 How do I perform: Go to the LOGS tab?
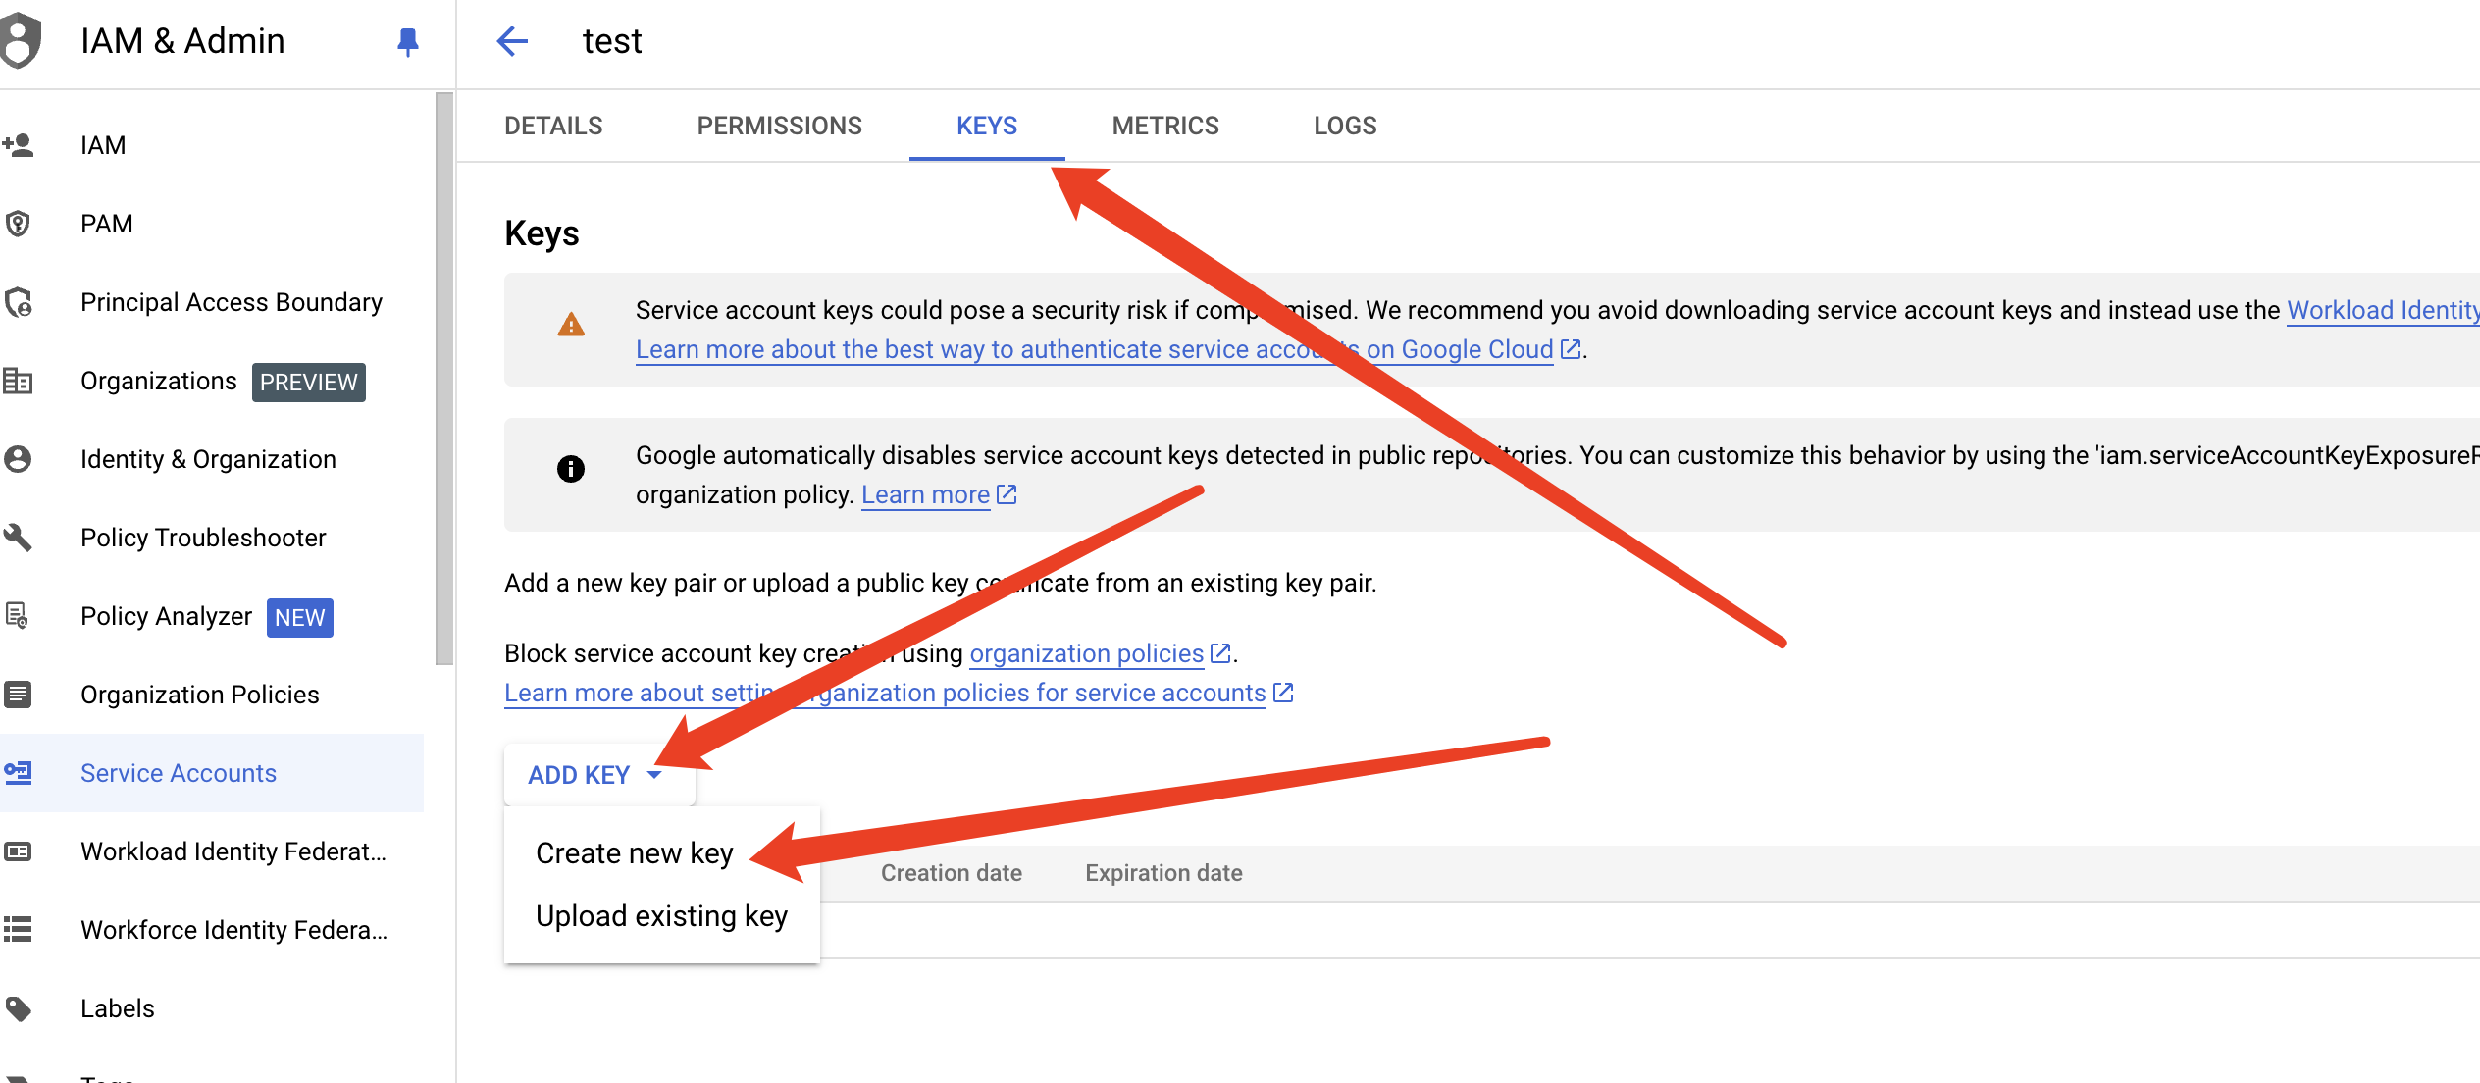point(1345,126)
